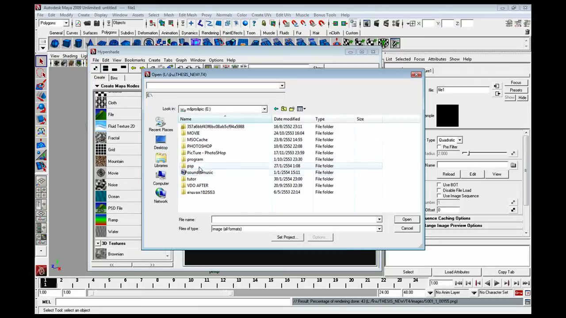Go back using the green arrow icon
Screen dimensions: 566x318
(276, 109)
